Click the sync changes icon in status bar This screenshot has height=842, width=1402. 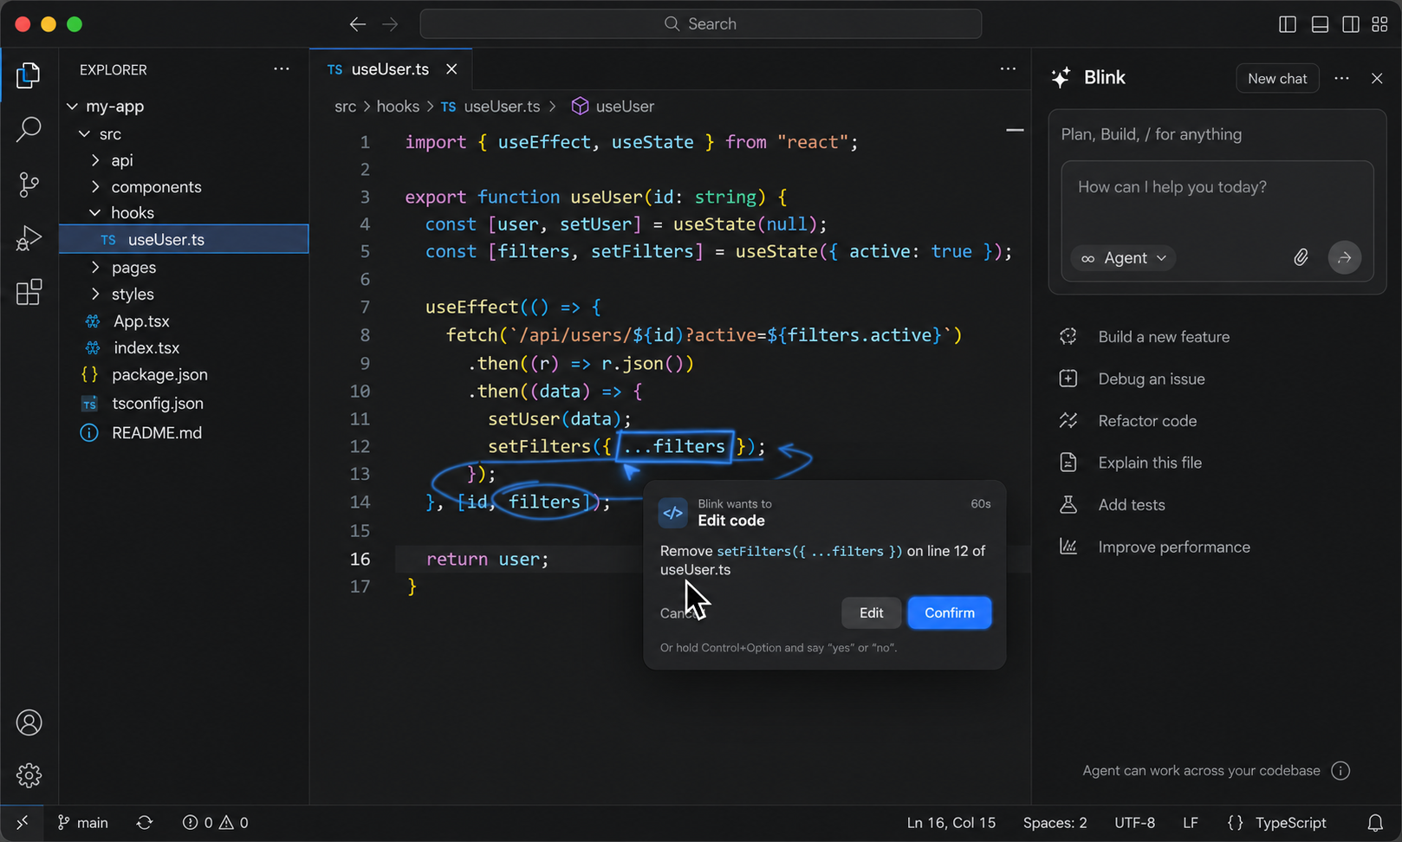(145, 823)
